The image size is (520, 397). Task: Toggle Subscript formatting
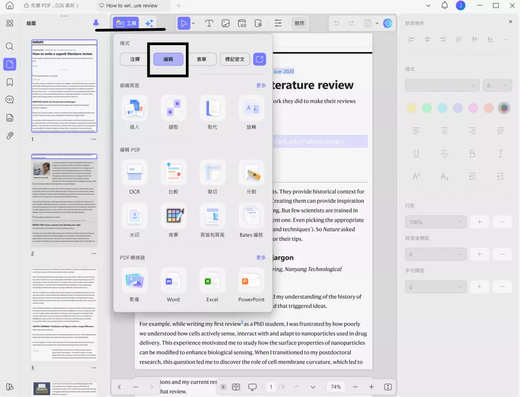tap(444, 176)
